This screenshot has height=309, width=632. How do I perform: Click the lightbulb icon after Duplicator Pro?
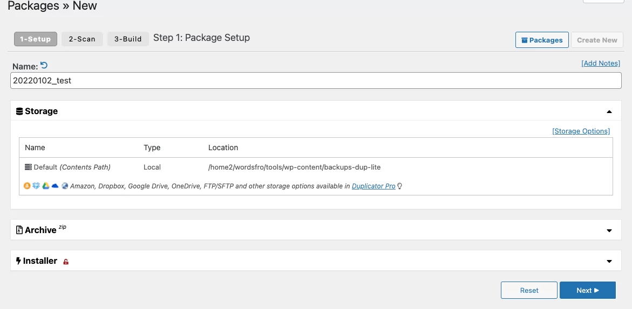(399, 186)
